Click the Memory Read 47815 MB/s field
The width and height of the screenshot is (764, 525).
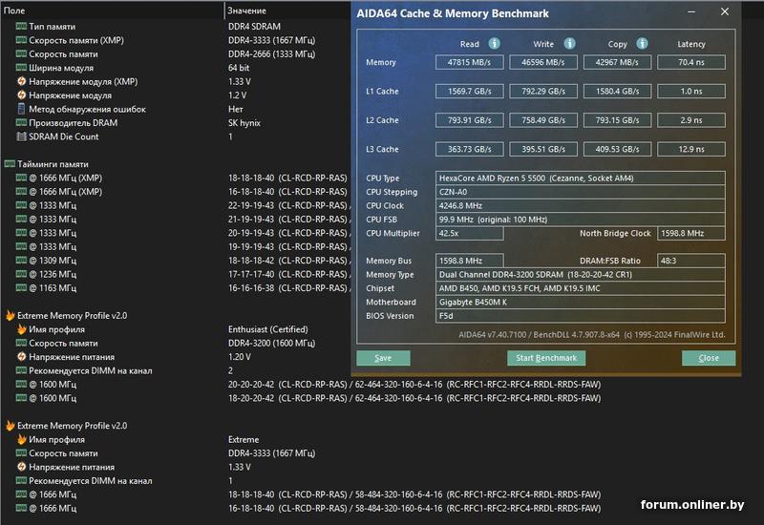click(x=469, y=62)
